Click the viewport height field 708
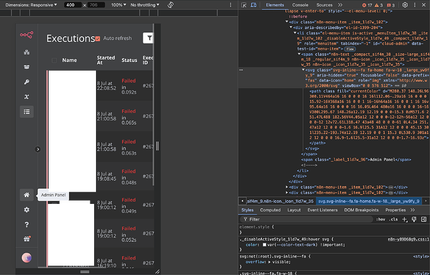 pos(96,5)
